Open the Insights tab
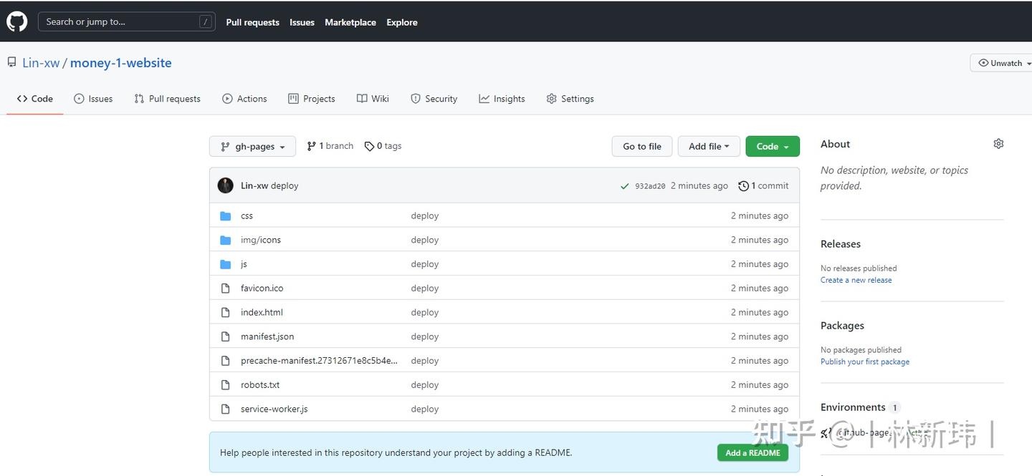This screenshot has width=1032, height=476. tap(502, 99)
